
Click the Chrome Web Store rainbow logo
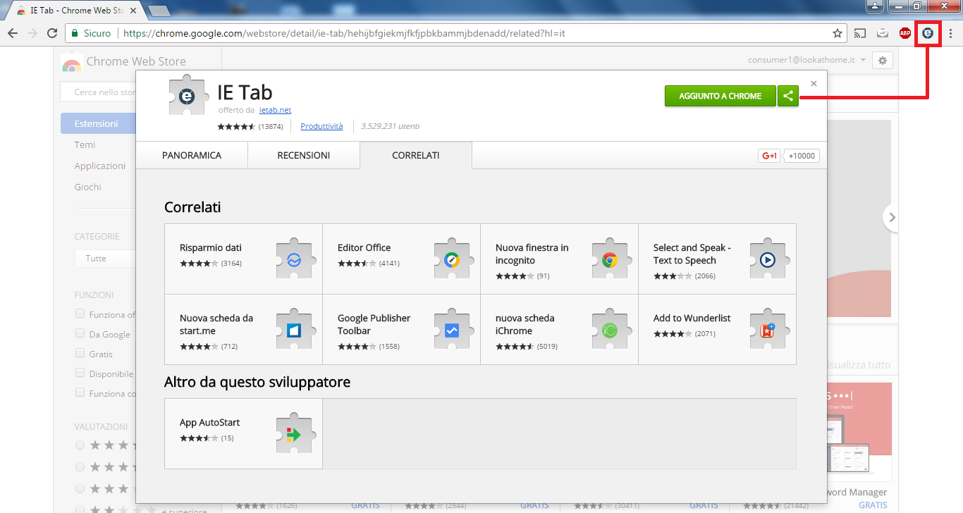click(71, 62)
